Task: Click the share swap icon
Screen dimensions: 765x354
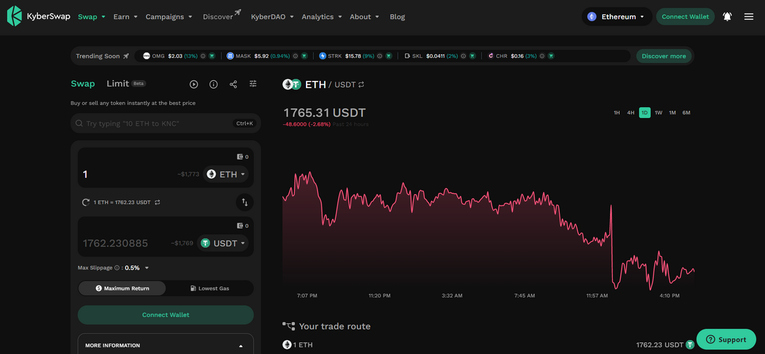Action: (x=233, y=84)
